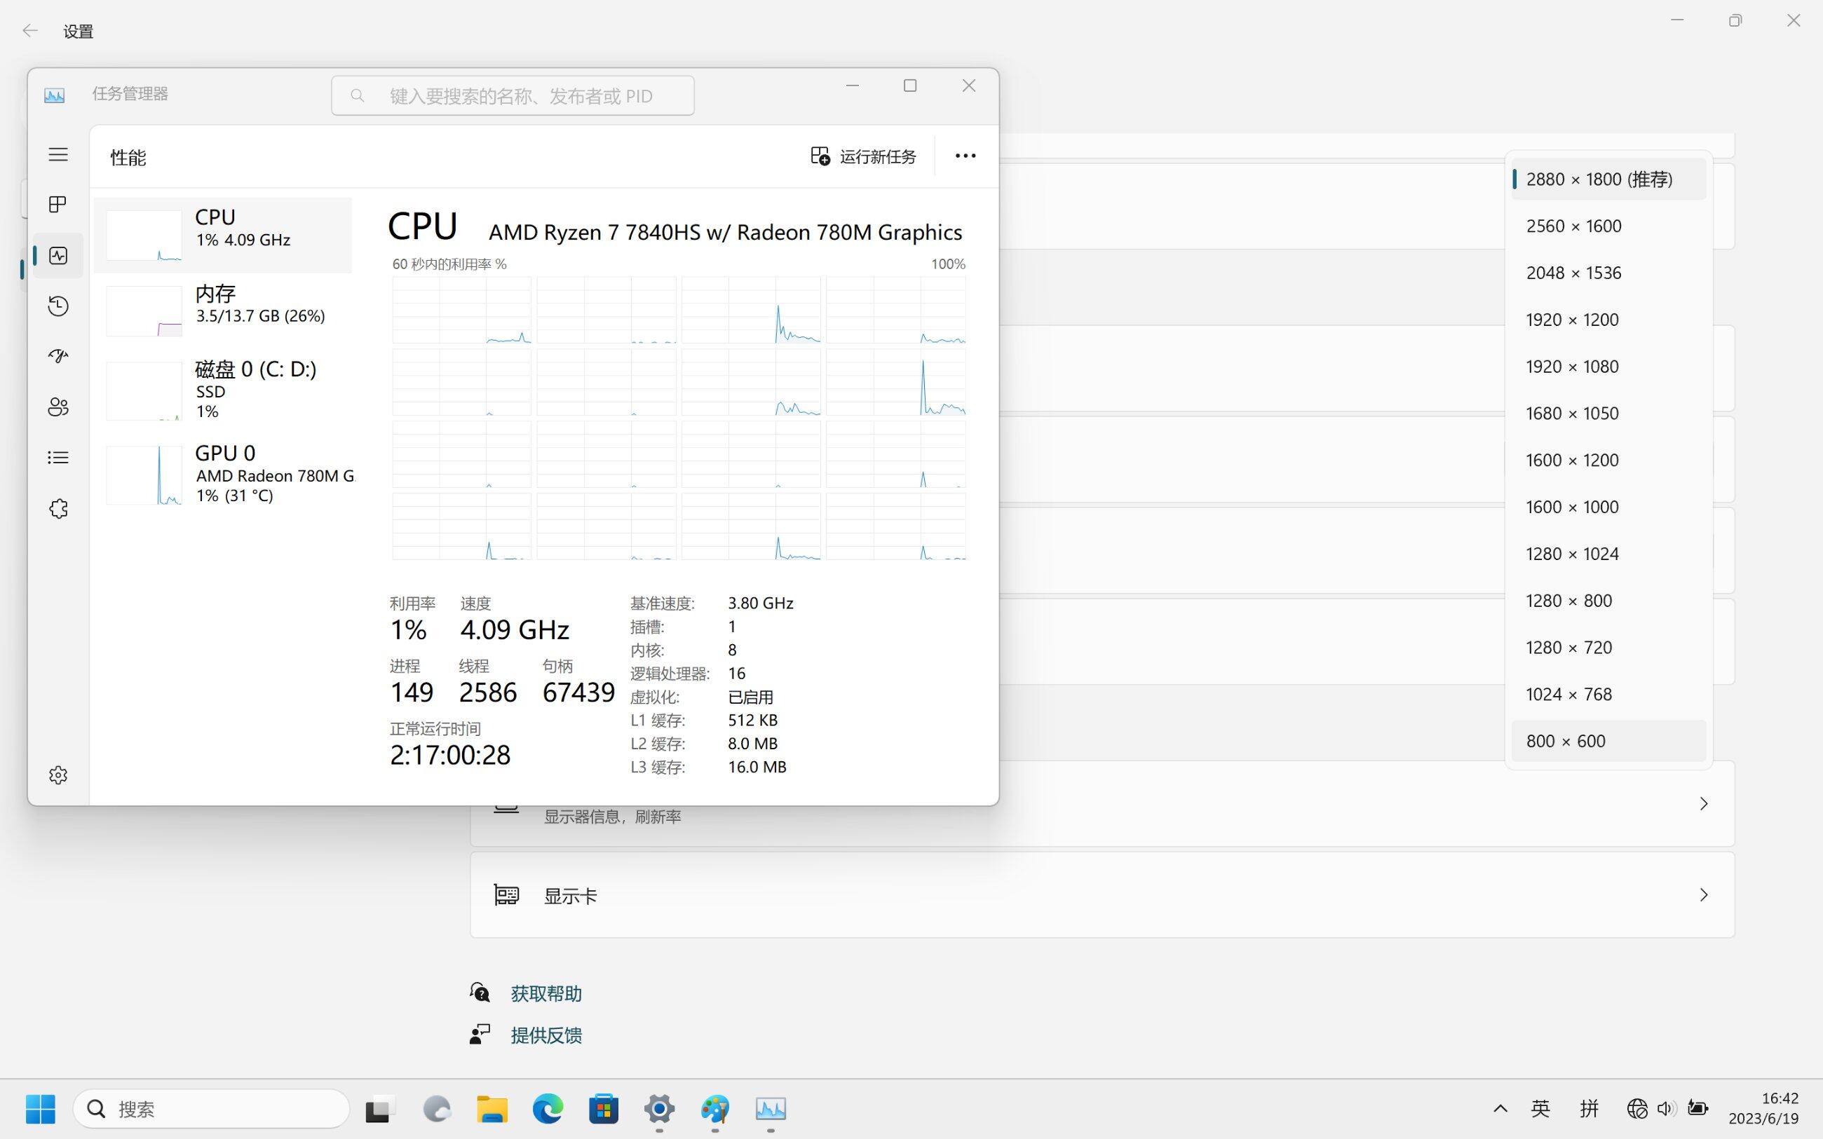Select CPU in performance list

coord(223,235)
